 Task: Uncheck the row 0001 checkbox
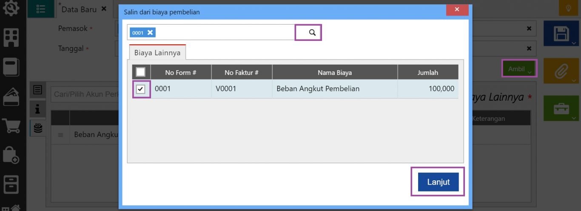coord(141,89)
